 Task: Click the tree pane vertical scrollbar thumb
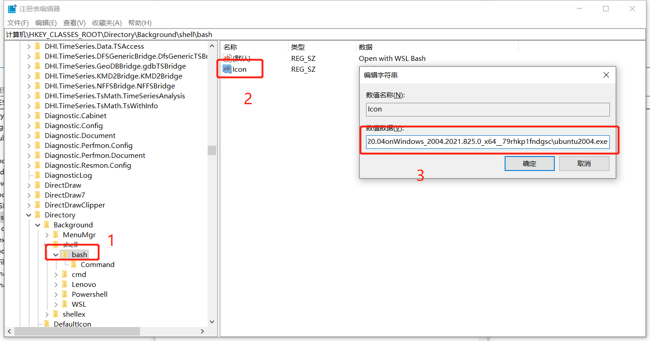(212, 150)
